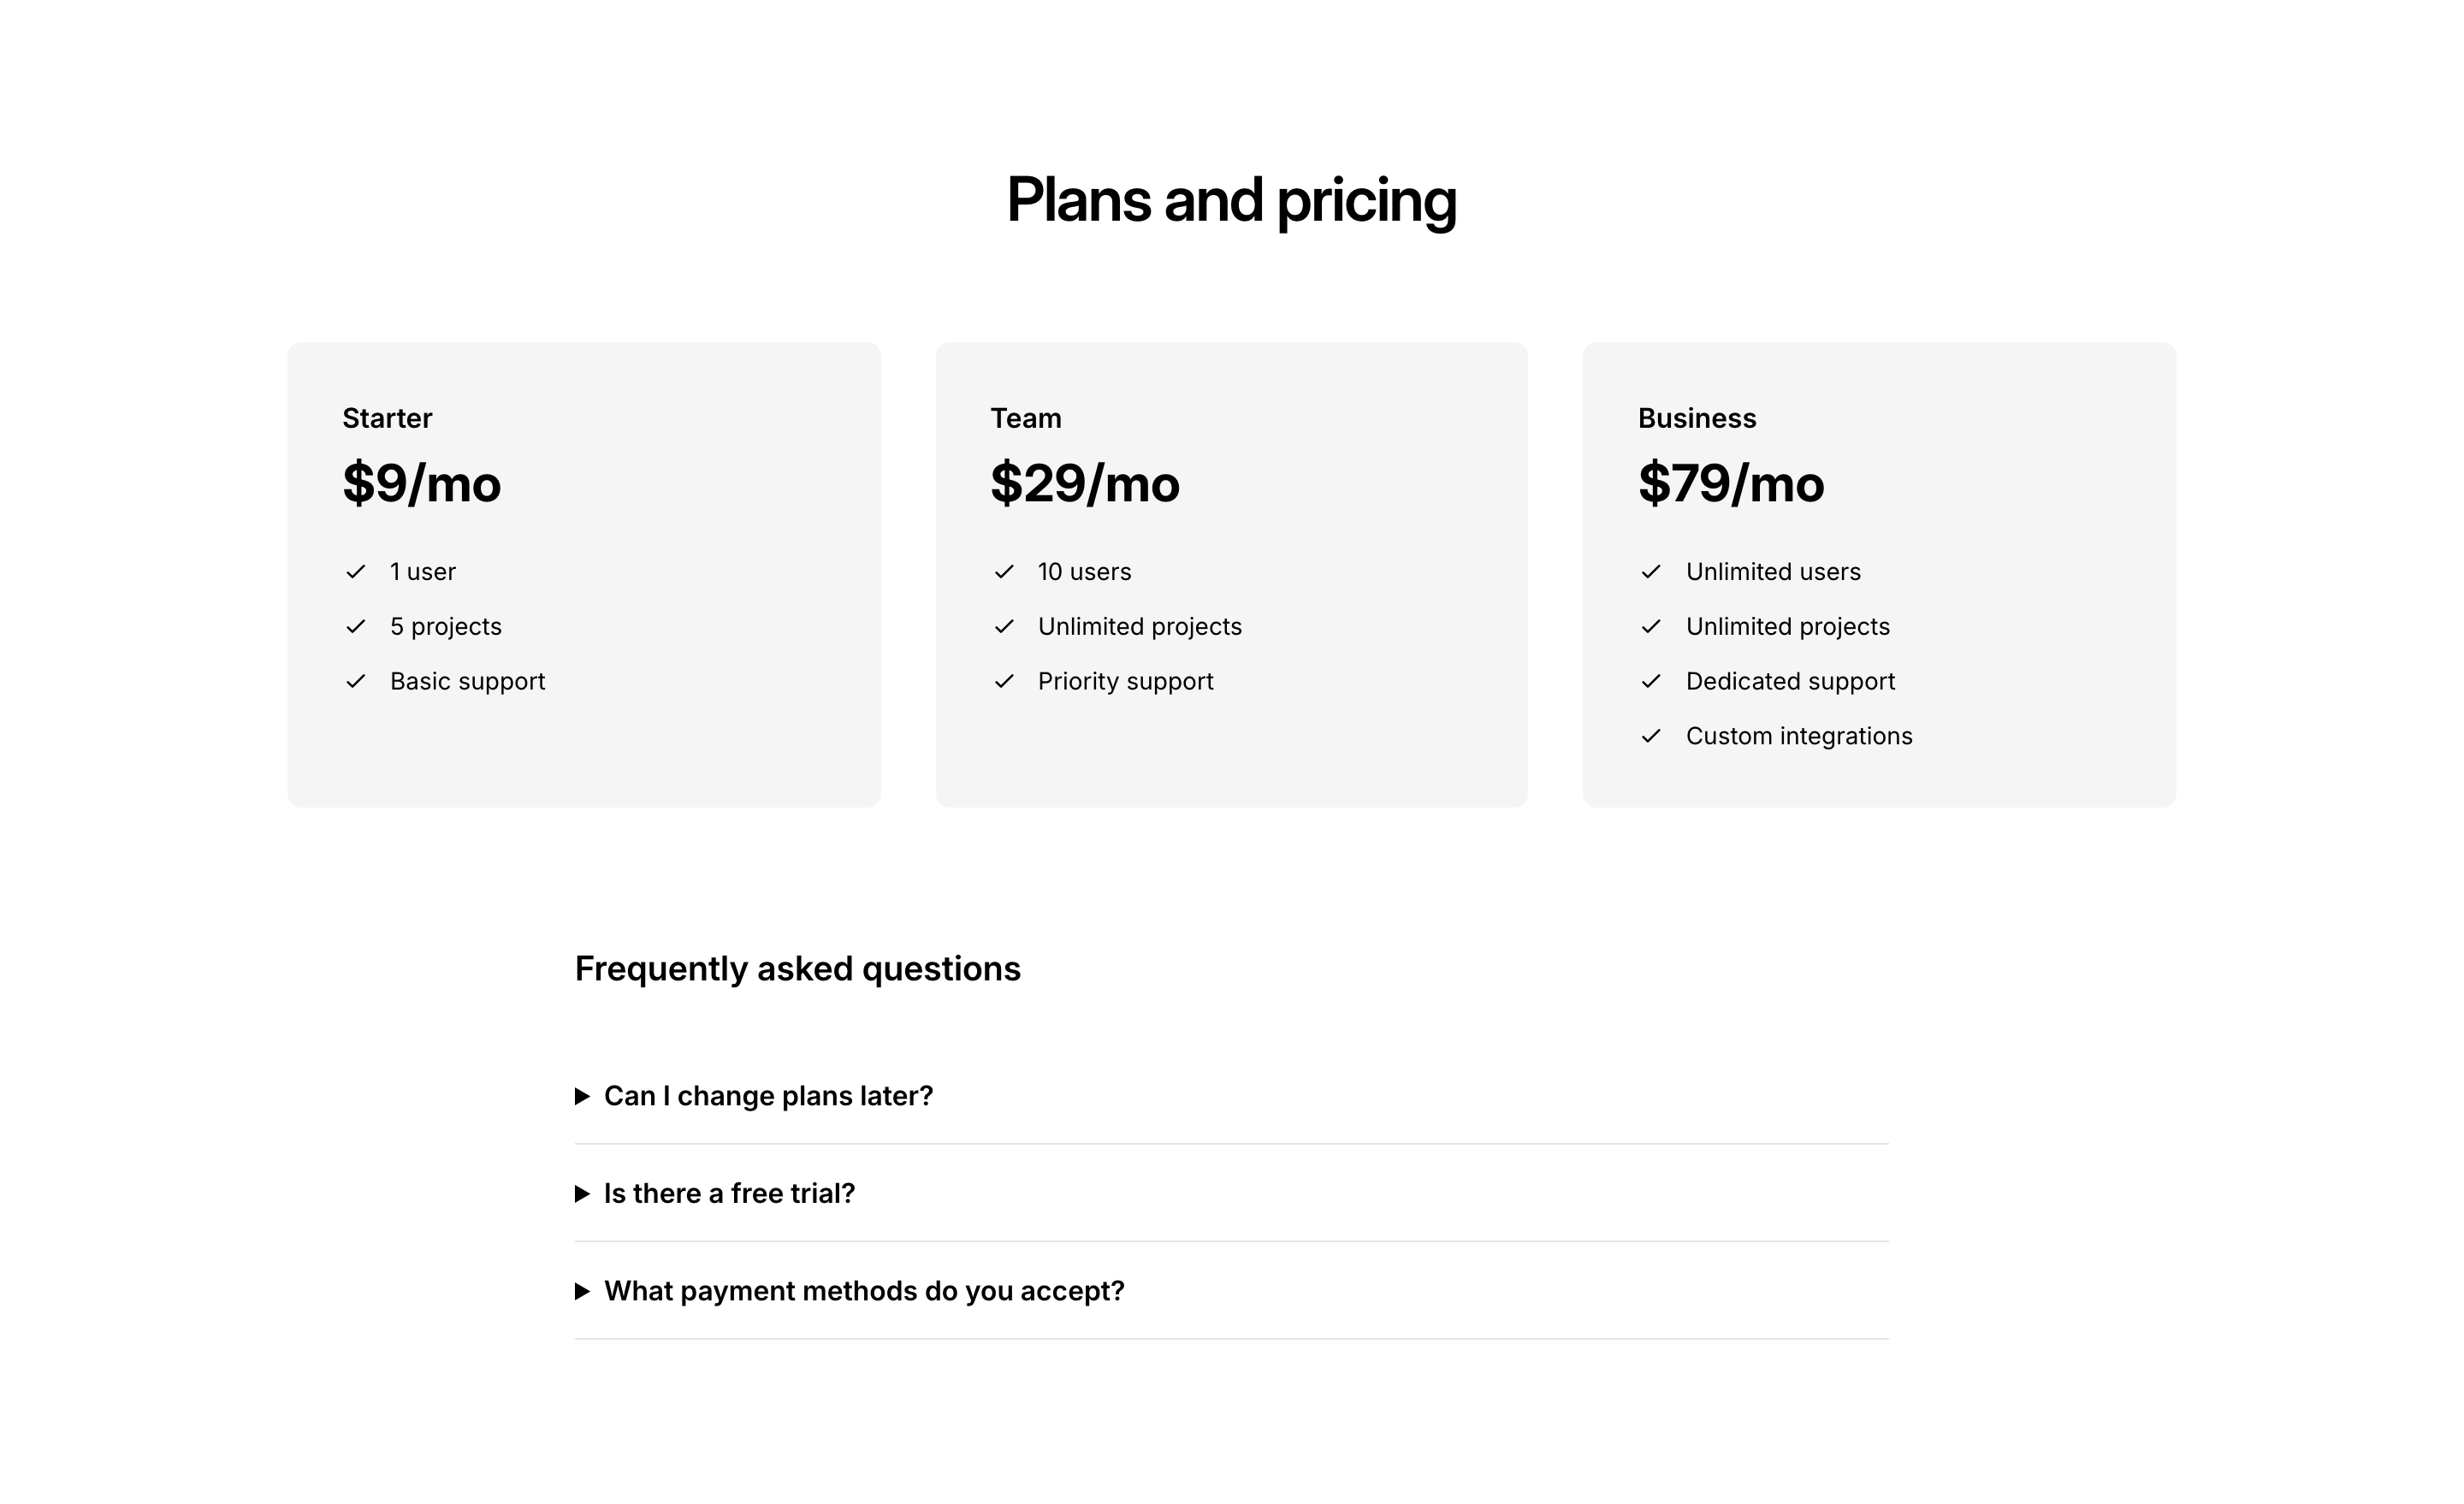Expand "Can I change plans later?" question

767,1096
